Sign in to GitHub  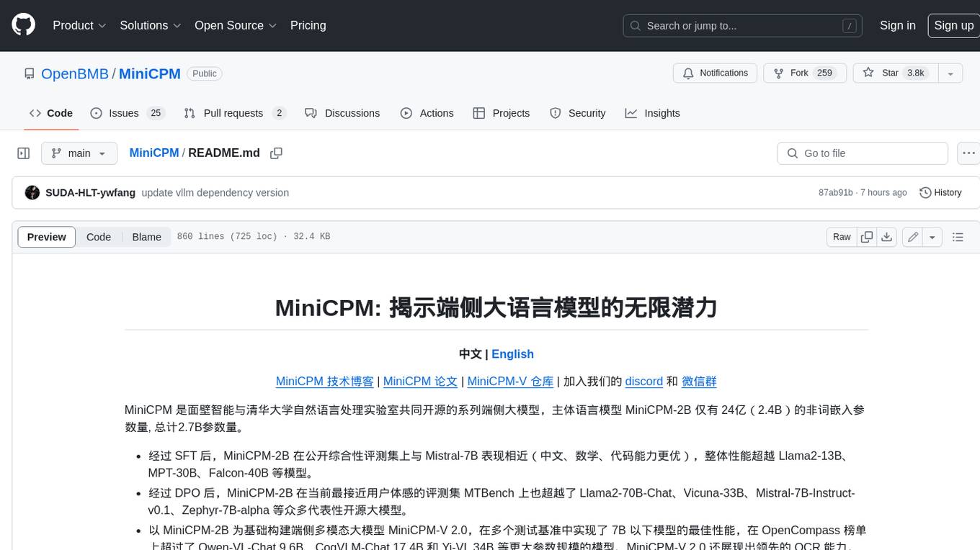(897, 25)
